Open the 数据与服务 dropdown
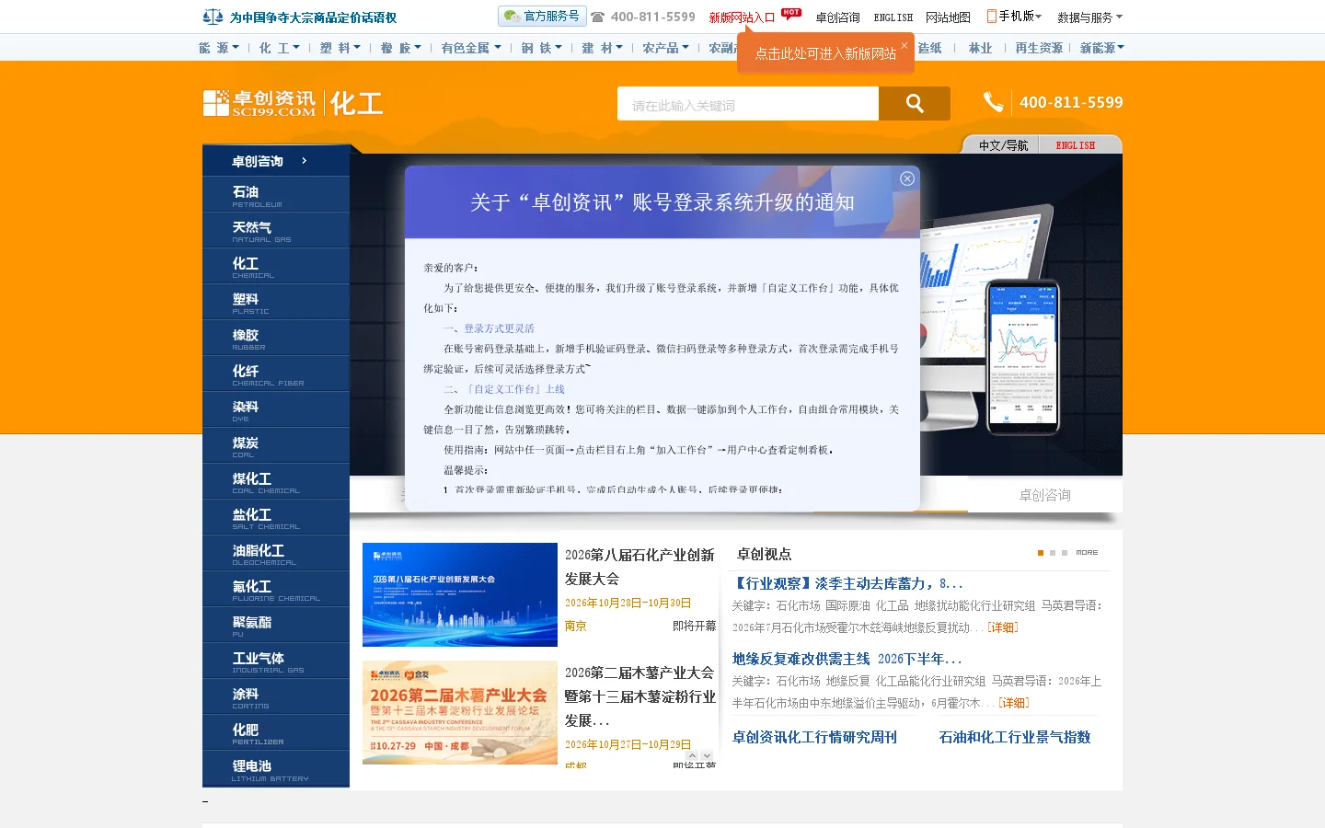 (x=1089, y=17)
